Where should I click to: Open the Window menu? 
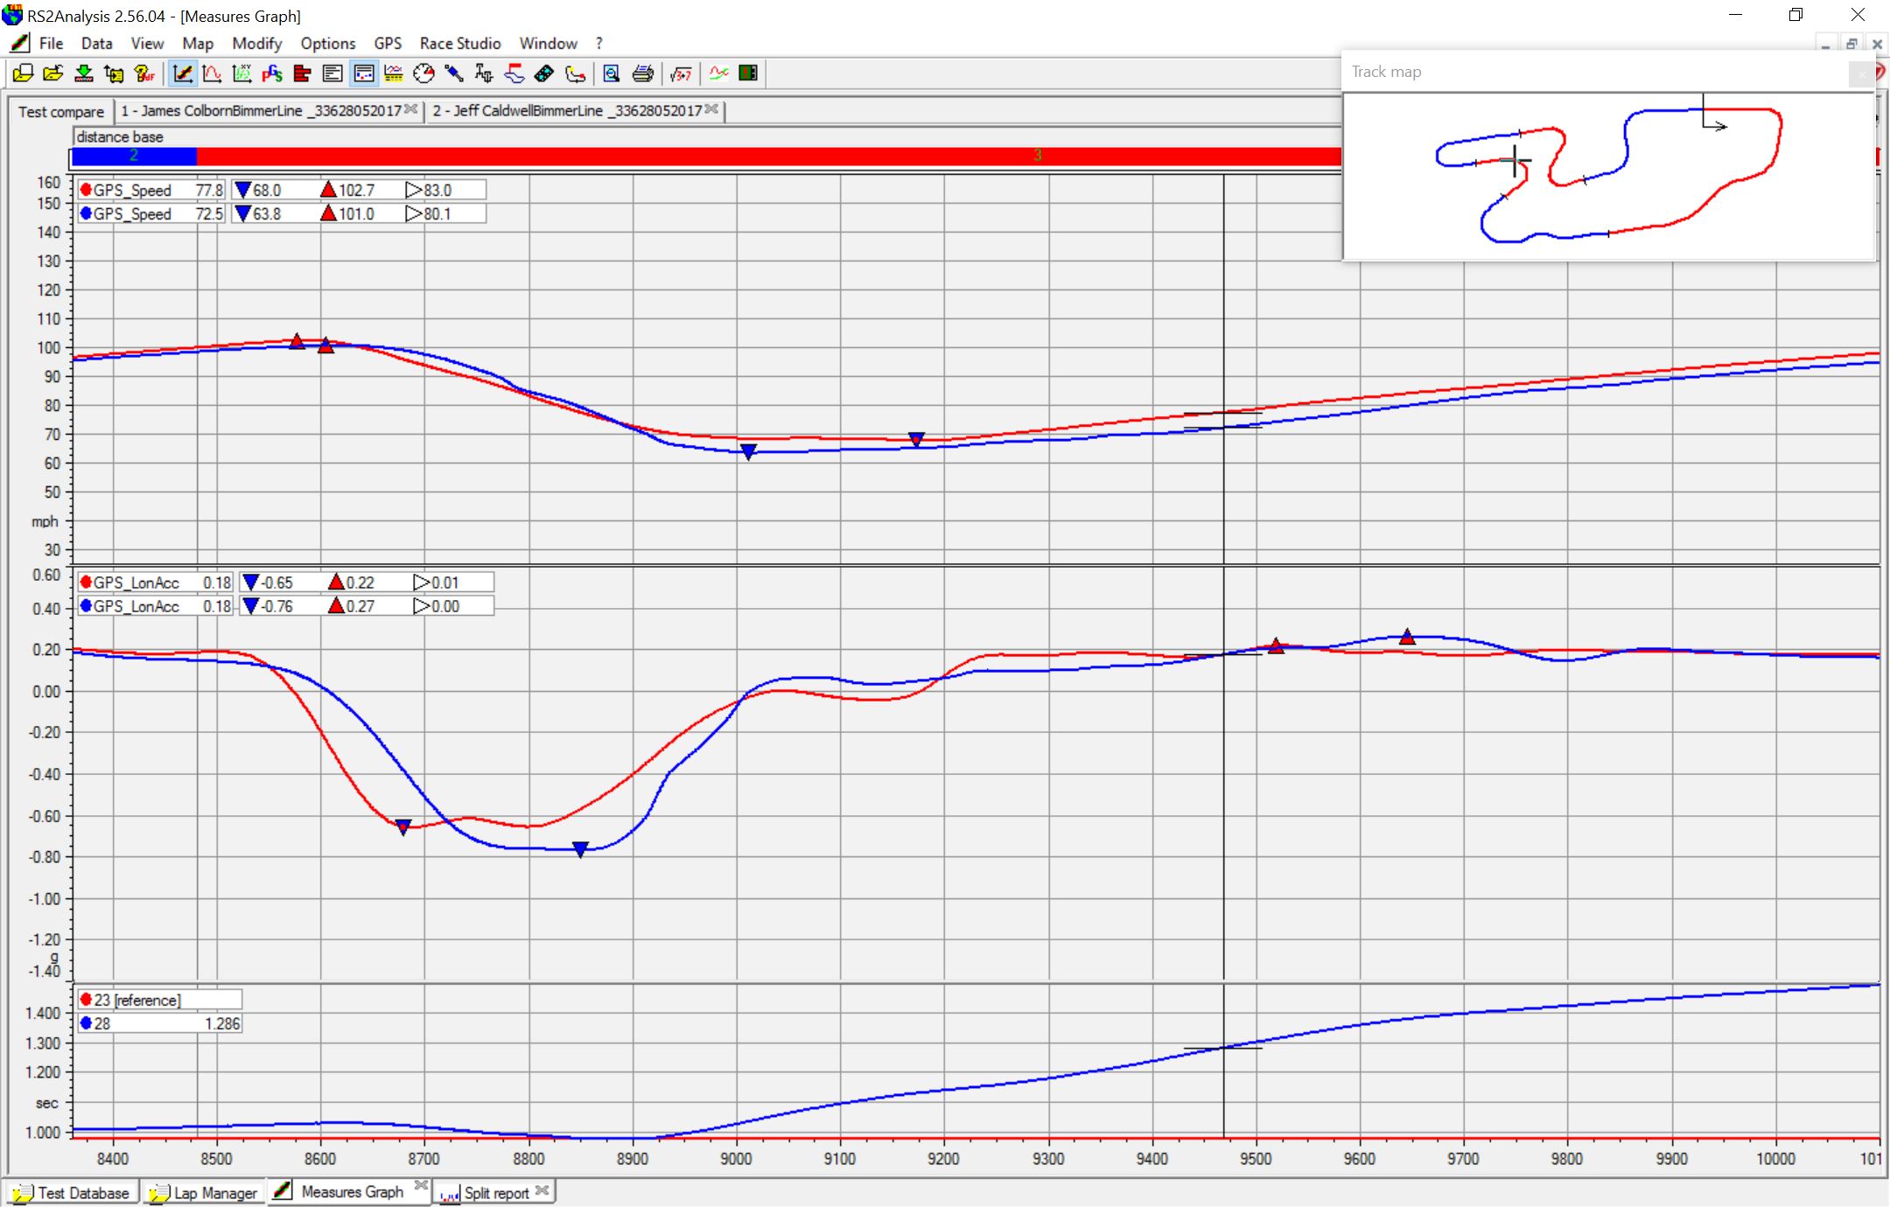[548, 43]
